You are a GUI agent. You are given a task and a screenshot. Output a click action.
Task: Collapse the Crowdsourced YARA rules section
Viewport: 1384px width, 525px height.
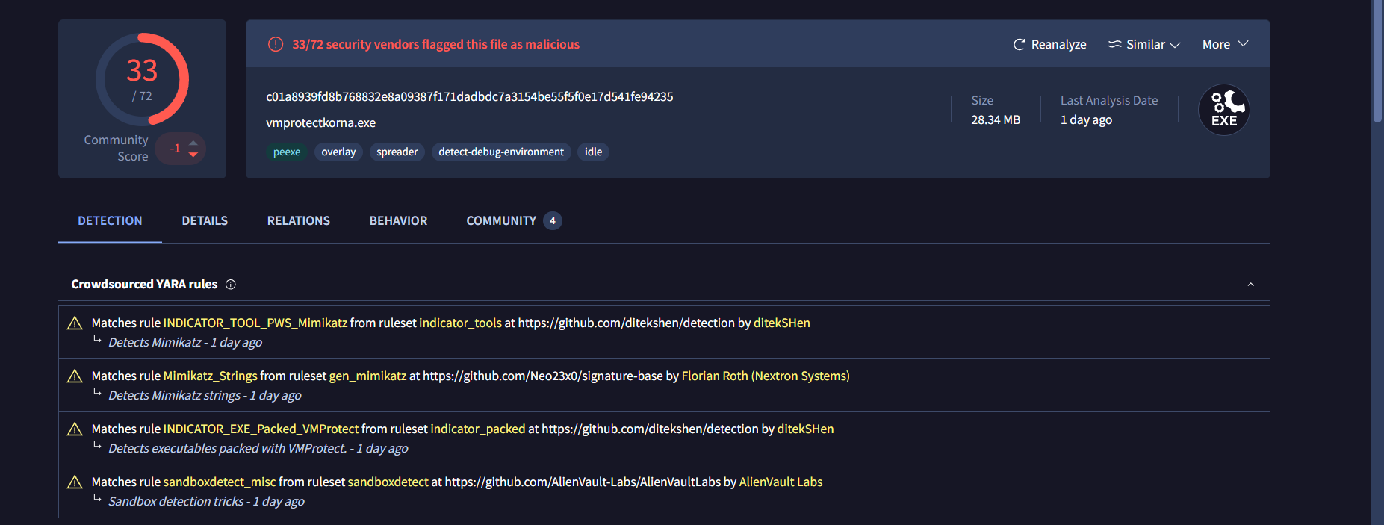point(1250,285)
